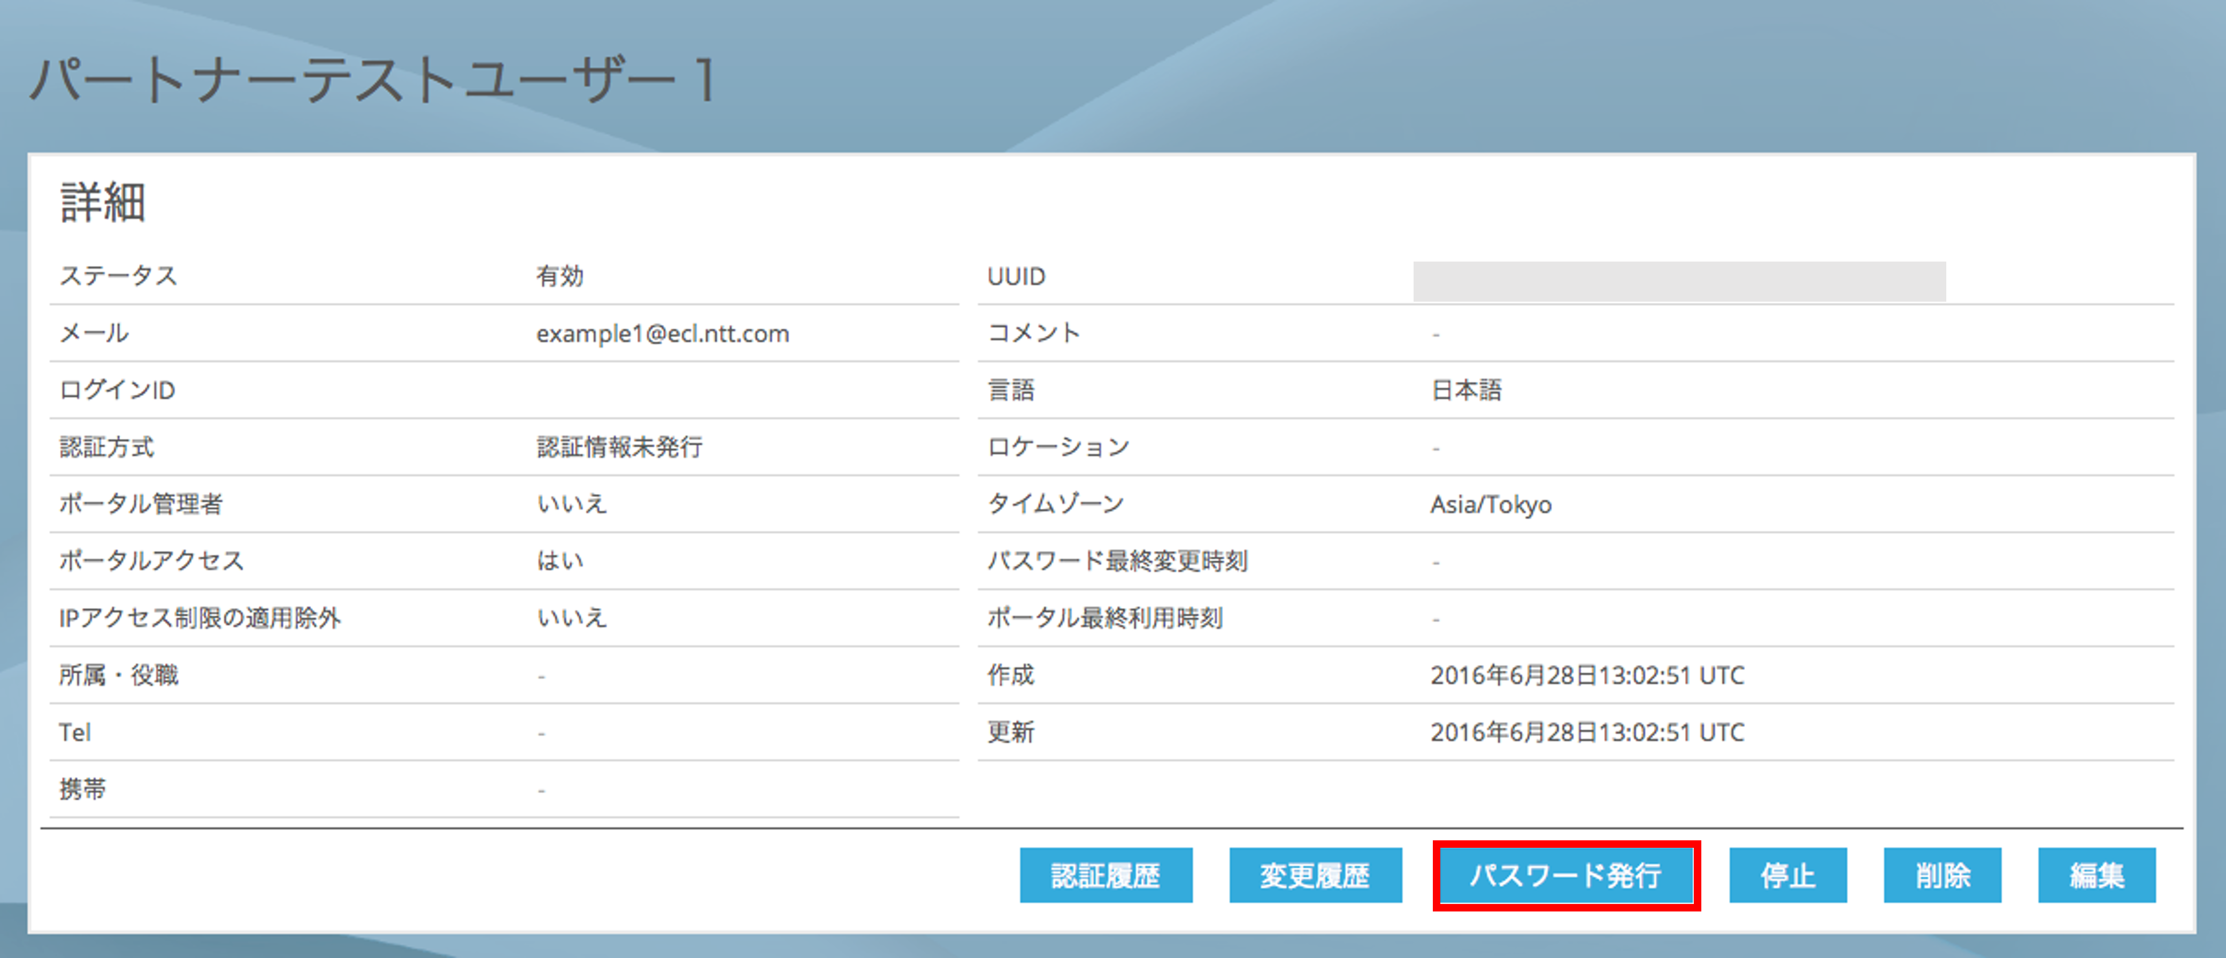
Task: Click the 所属・役職 label
Action: (x=118, y=675)
